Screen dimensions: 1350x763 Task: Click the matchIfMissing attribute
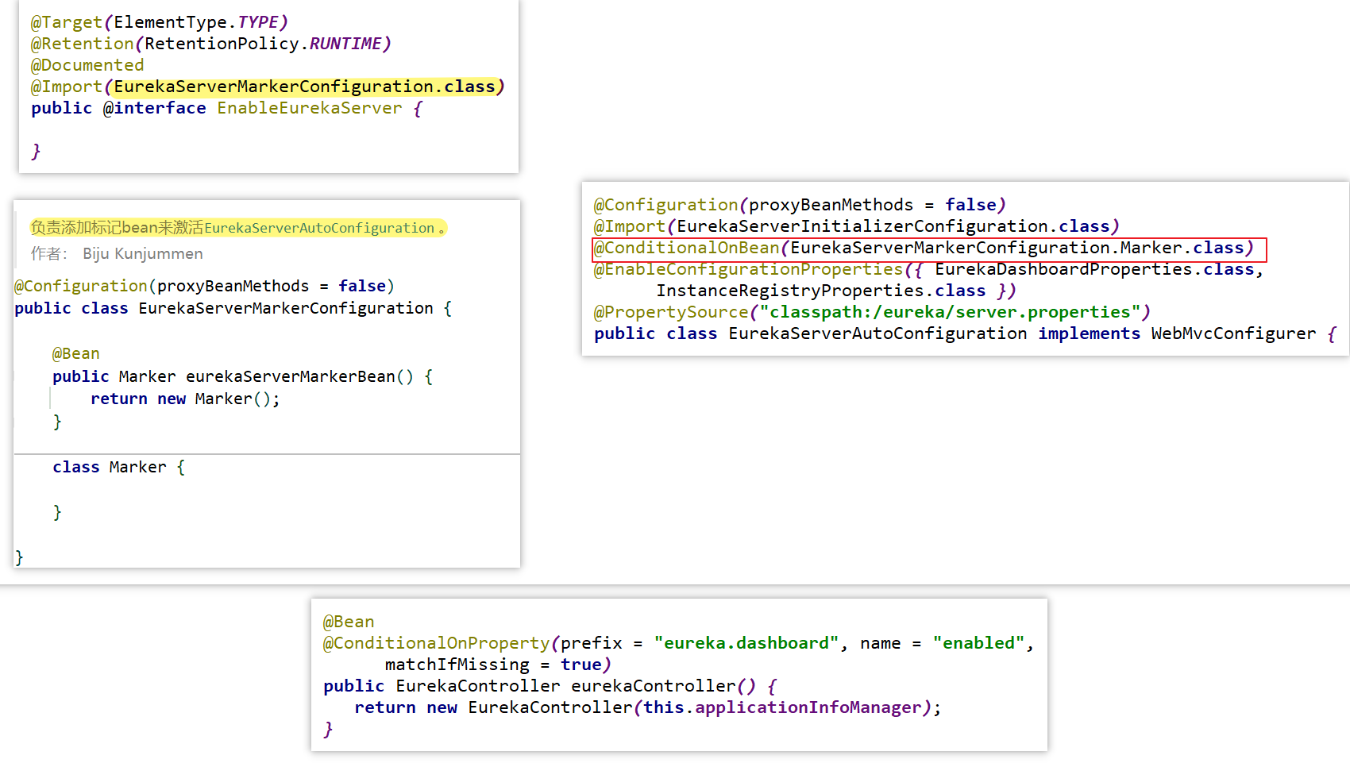[457, 665]
